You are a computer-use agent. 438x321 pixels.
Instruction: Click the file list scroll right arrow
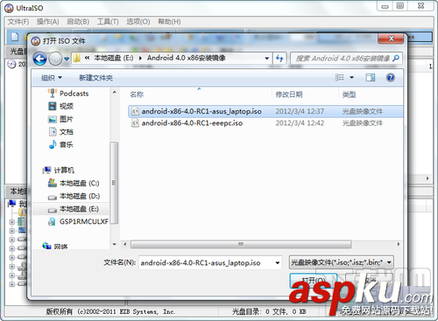[x=399, y=244]
